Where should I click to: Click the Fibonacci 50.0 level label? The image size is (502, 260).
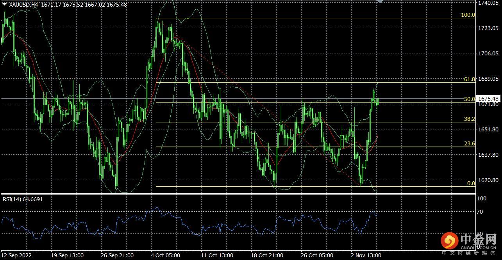[x=470, y=99]
